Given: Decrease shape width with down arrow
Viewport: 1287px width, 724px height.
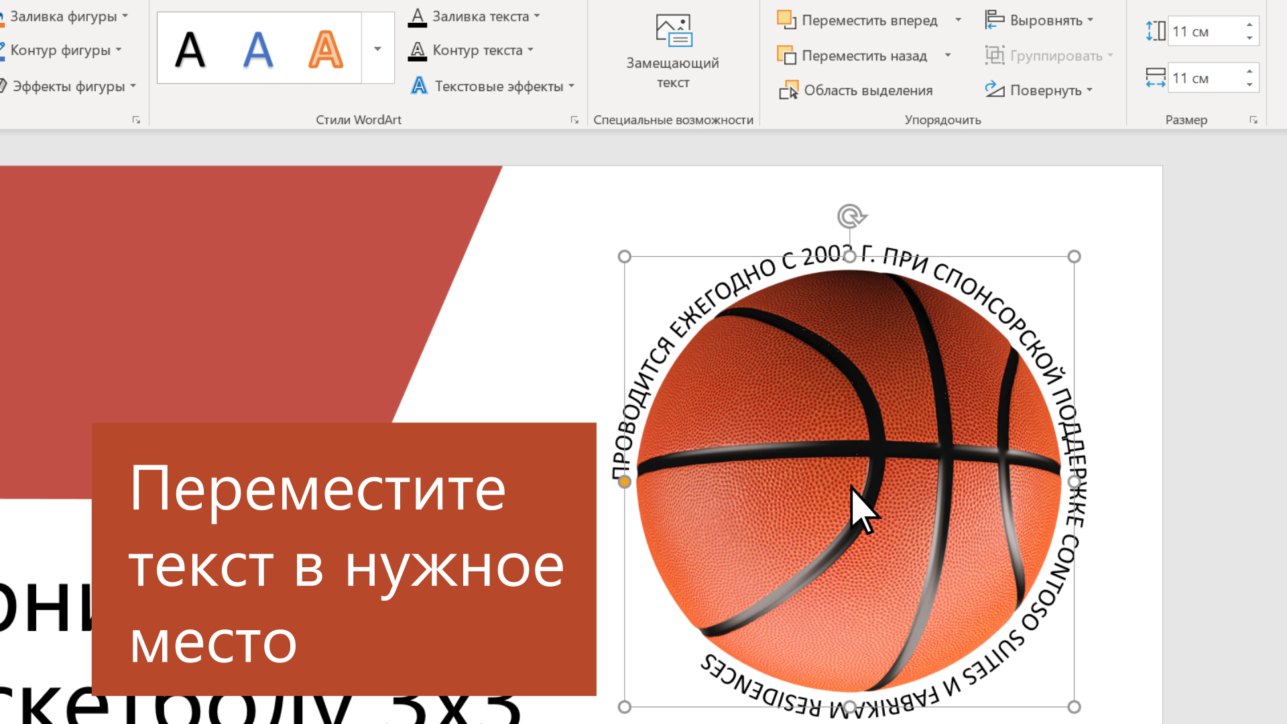Looking at the screenshot, I should coord(1249,85).
